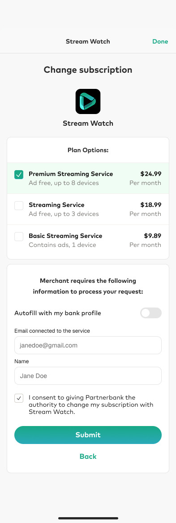176x523 pixels.
Task: Toggle the consent to Partnerbank checkbox
Action: (x=19, y=398)
